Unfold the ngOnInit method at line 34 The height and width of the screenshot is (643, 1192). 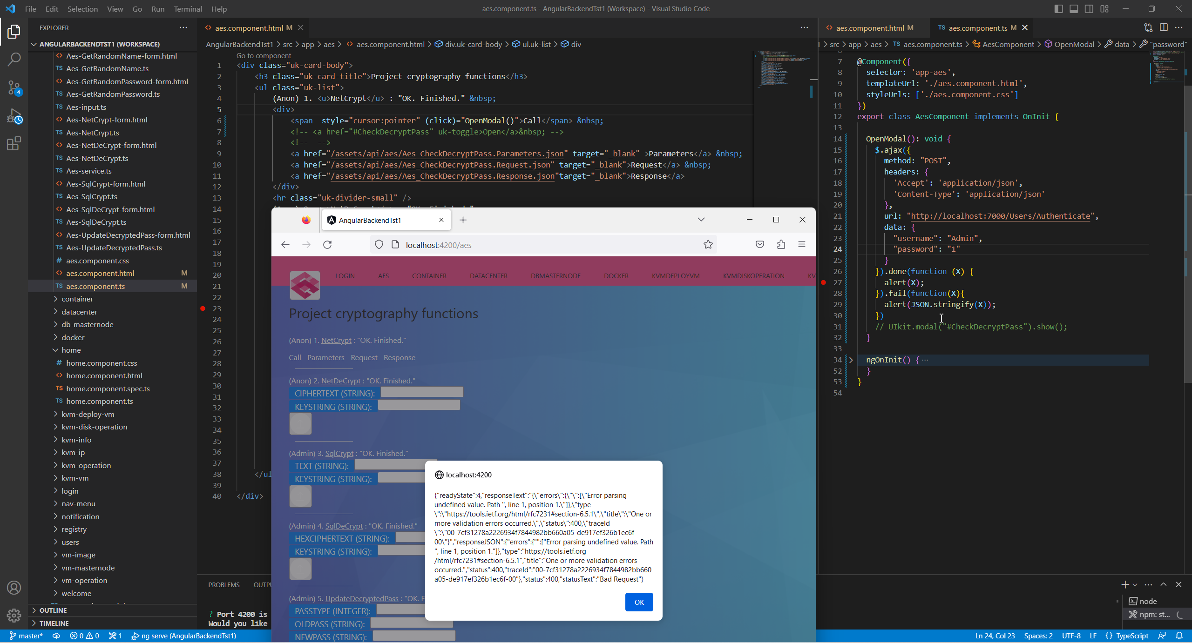click(x=851, y=360)
